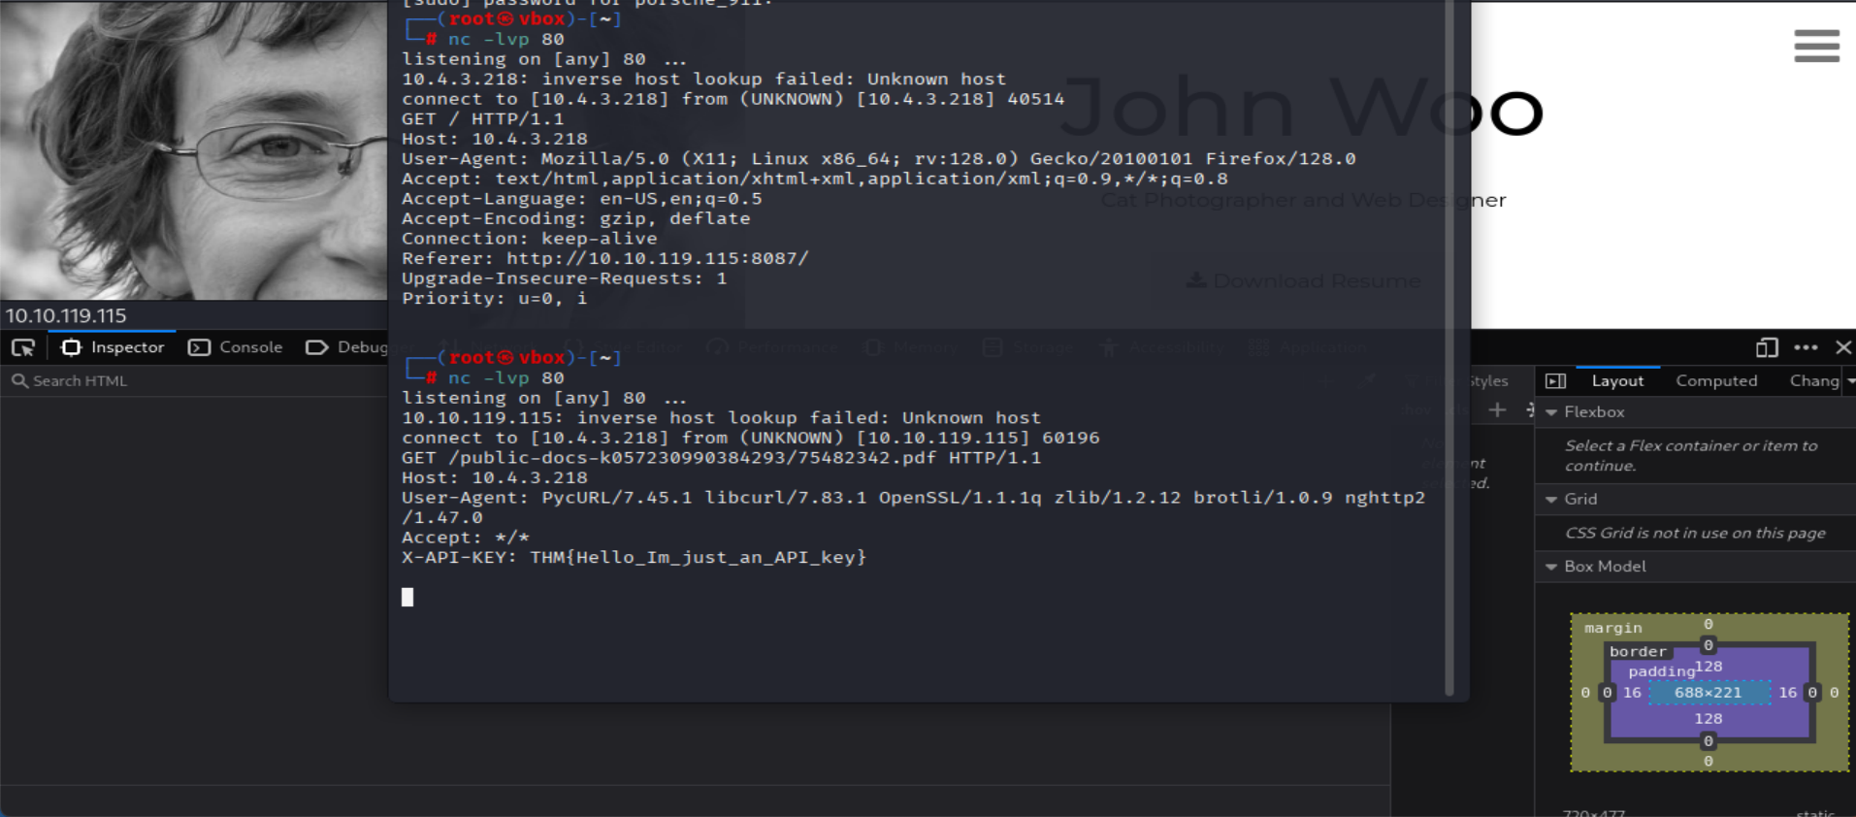Click the Search HTML magnifier icon
This screenshot has width=1856, height=817.
click(x=18, y=381)
